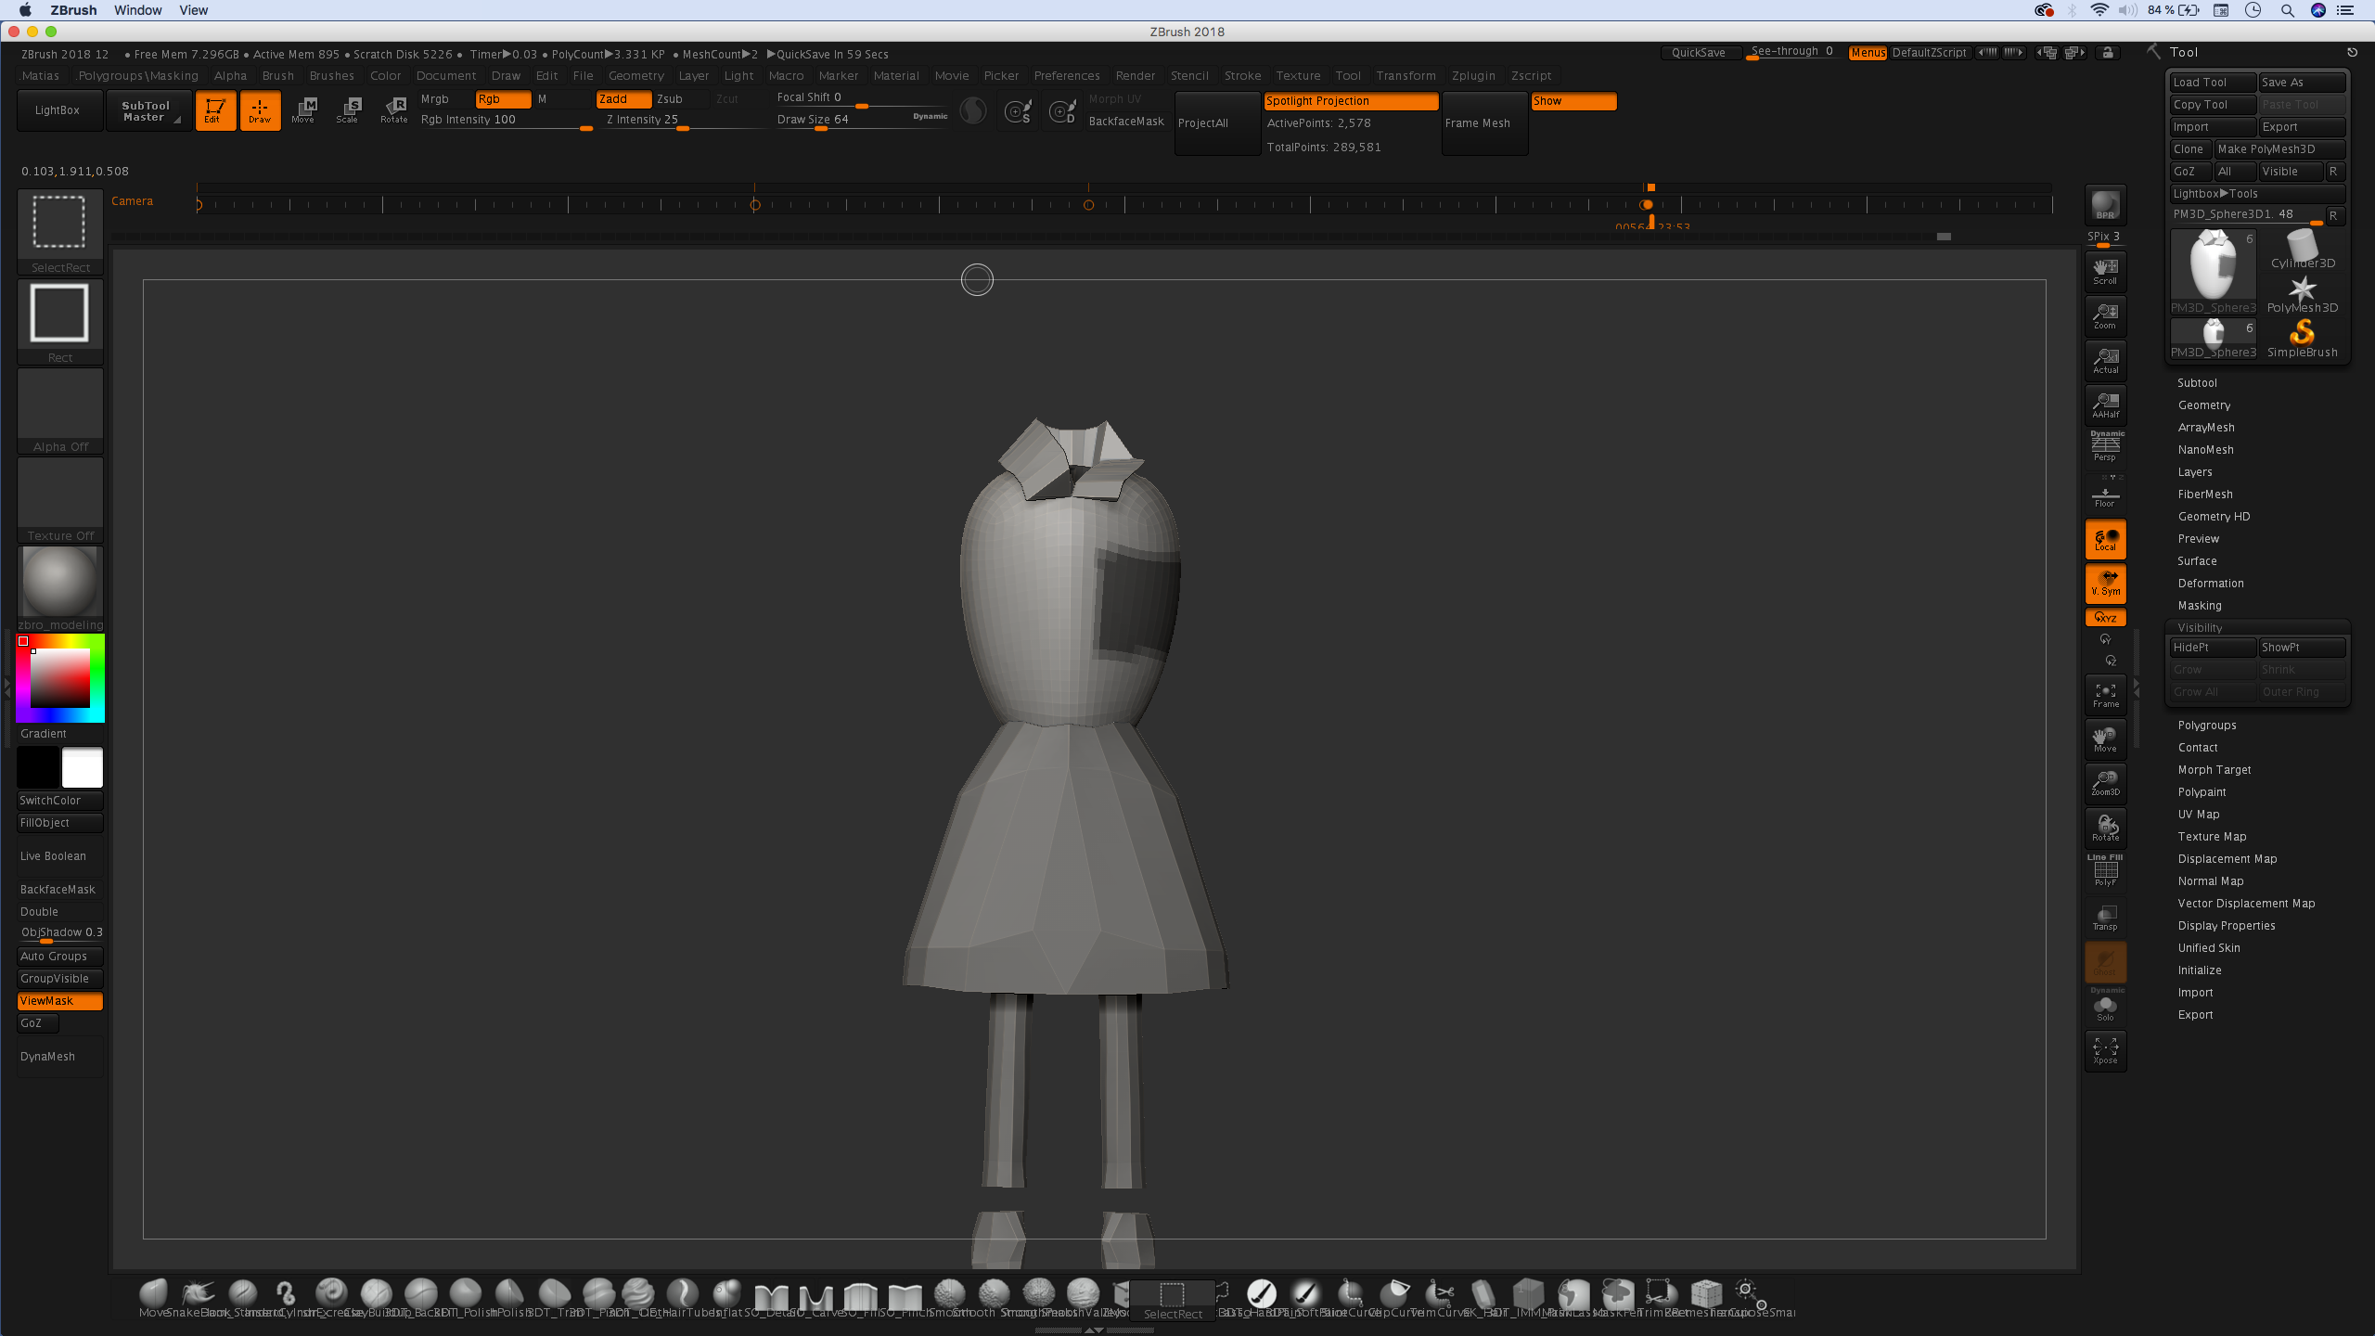Toggle PolyF line fill display
Viewport: 2375px width, 1336px height.
click(2105, 872)
